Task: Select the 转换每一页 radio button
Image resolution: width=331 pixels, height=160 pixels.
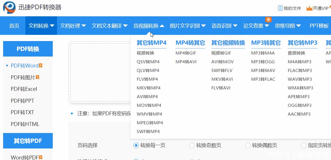Action: tap(136, 145)
